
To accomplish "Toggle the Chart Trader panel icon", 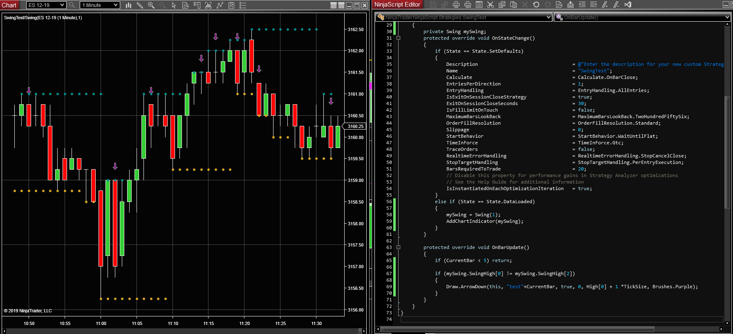I will pos(197,5).
